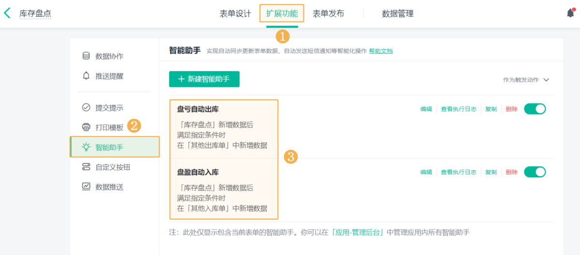580x255 pixels.
Task: Open the notification bell icon
Action: point(570,13)
